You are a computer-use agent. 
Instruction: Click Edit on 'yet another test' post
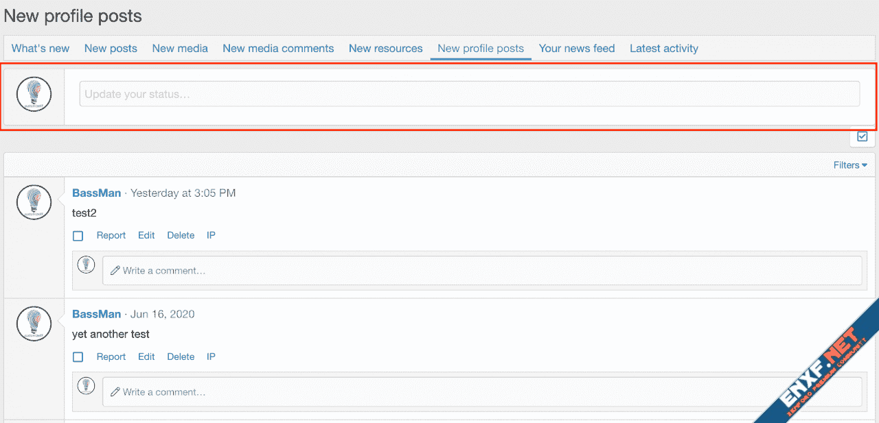coord(146,357)
